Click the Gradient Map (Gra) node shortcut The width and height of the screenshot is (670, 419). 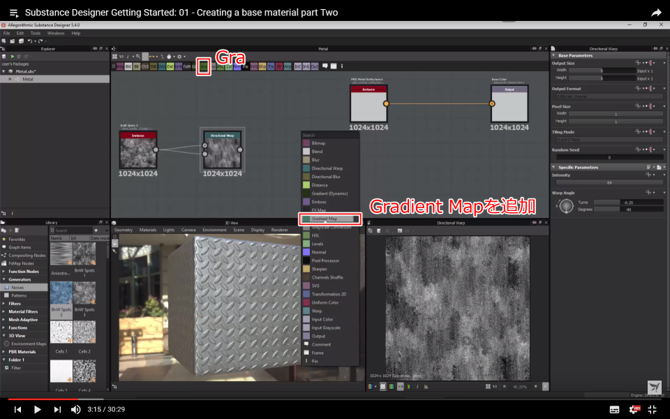(204, 66)
